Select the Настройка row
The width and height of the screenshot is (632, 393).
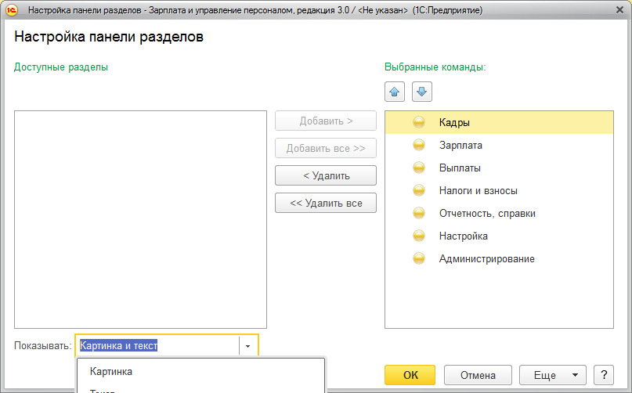[x=499, y=236]
